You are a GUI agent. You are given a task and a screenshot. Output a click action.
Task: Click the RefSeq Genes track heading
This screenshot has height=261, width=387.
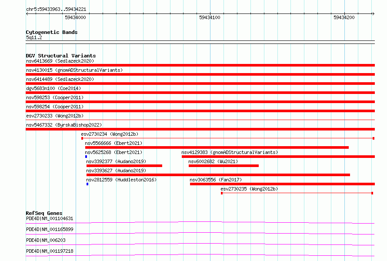point(44,213)
